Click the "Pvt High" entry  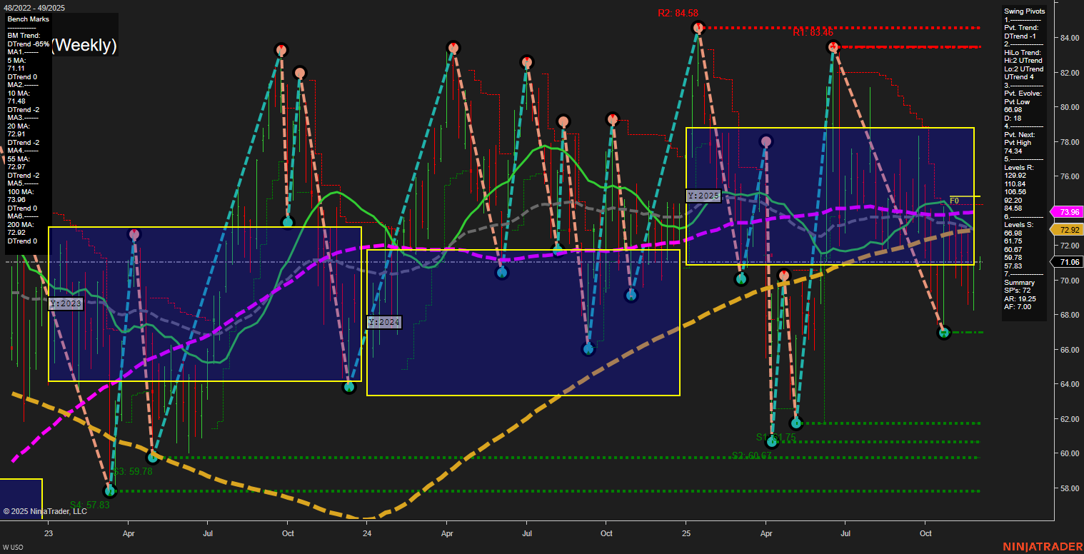coord(1018,143)
